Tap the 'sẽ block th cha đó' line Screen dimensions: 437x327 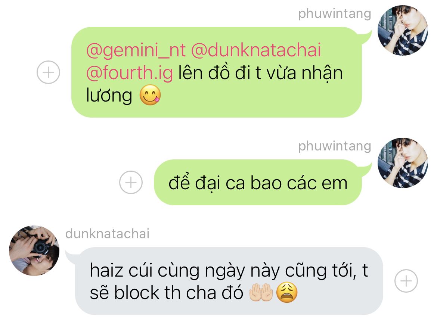point(166,293)
